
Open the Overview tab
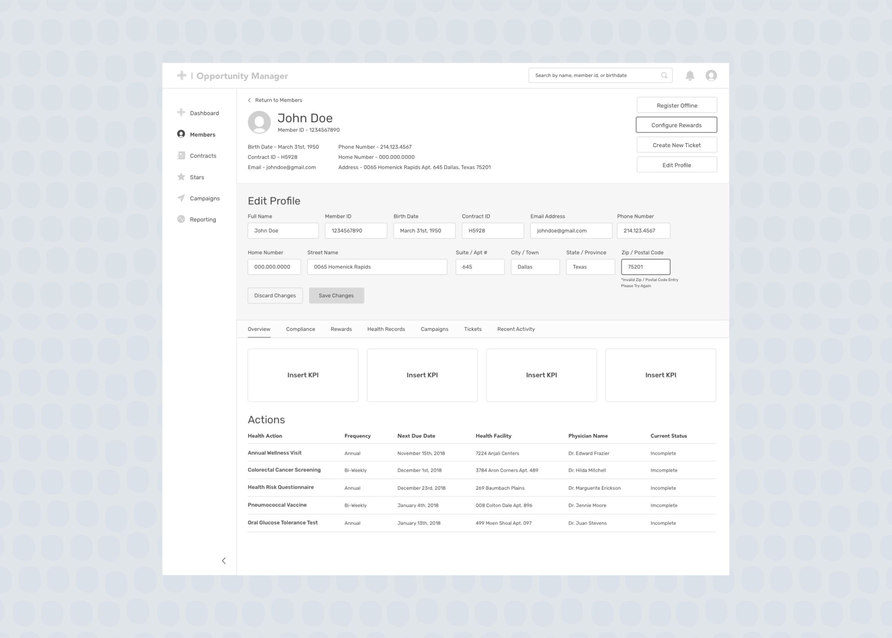(259, 329)
